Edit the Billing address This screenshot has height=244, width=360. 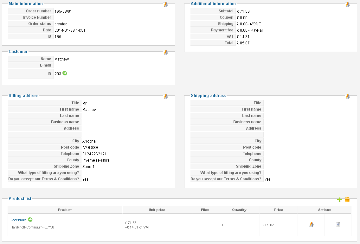pyautogui.click(x=165, y=97)
